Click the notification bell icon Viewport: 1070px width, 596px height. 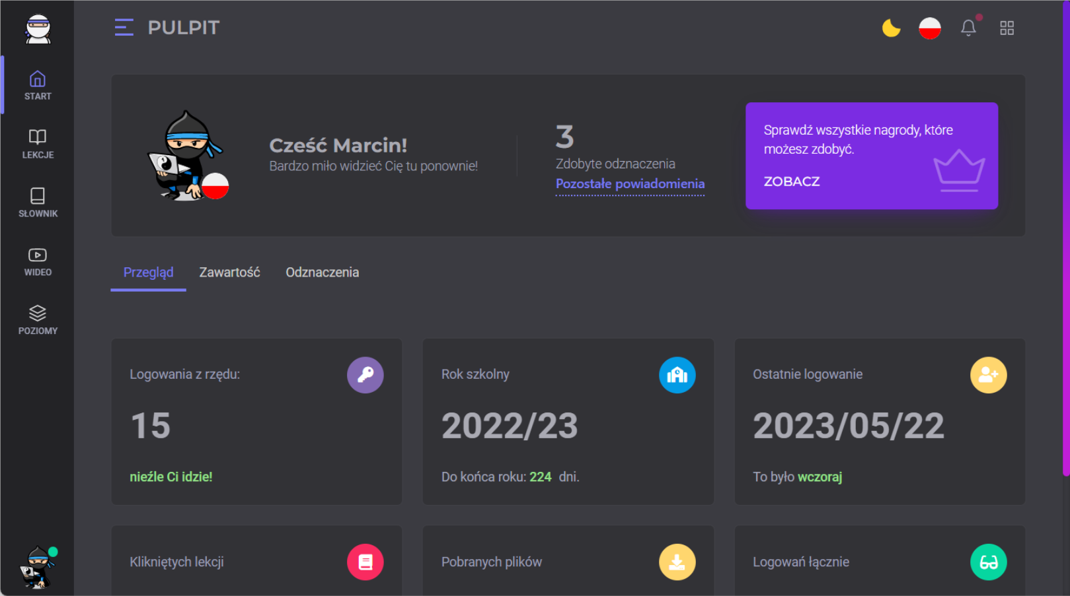[968, 28]
